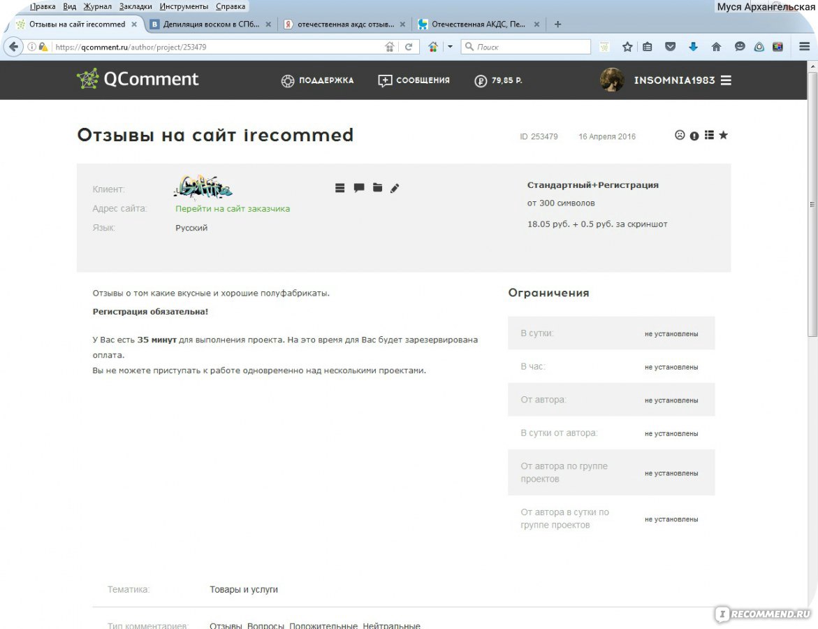818x629 pixels.
Task: Open the Firefox hamburger menu
Action: [805, 47]
